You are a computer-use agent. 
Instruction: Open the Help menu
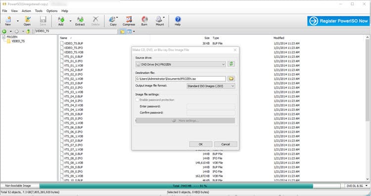(65, 11)
